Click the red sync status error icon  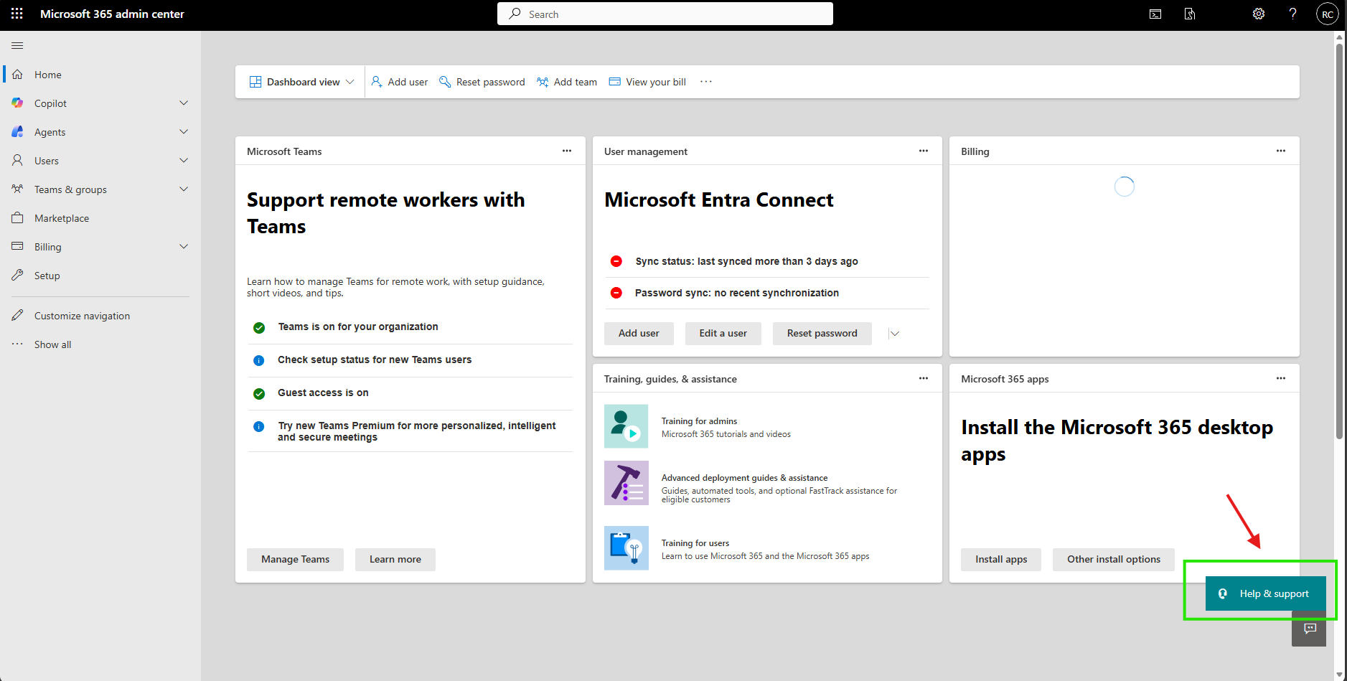616,261
